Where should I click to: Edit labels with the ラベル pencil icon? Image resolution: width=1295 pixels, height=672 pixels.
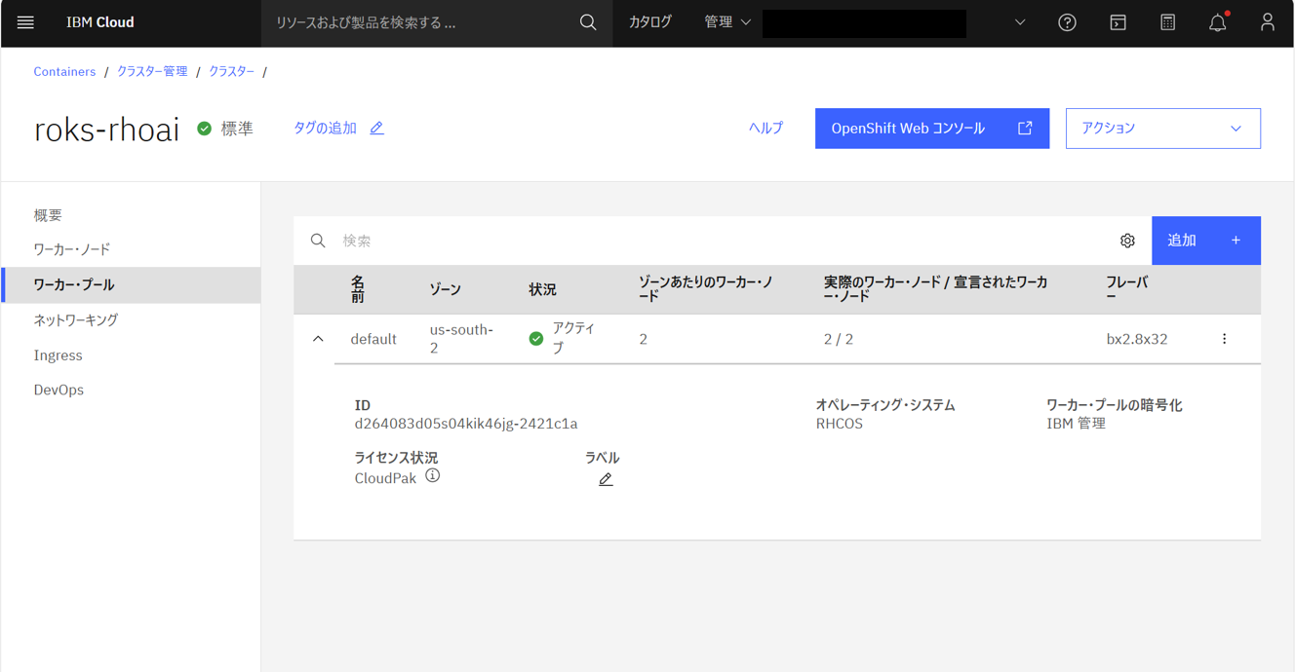click(606, 479)
